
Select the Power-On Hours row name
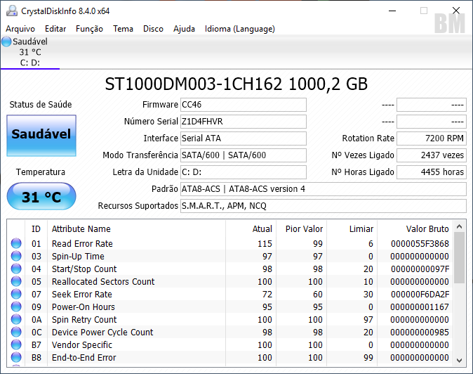[84, 307]
